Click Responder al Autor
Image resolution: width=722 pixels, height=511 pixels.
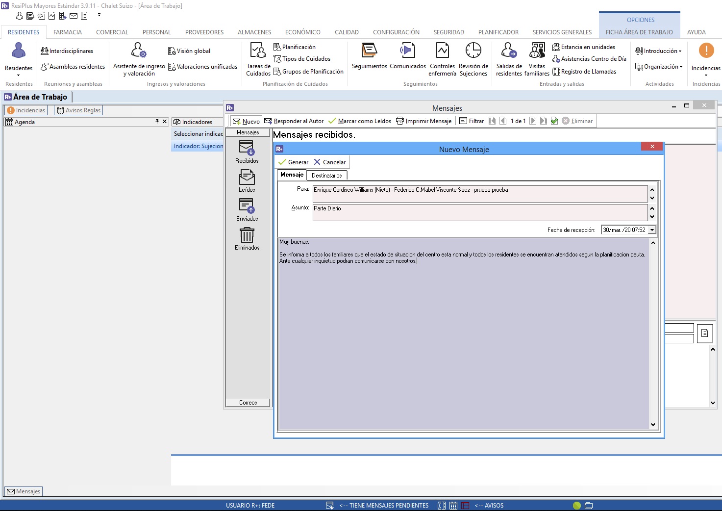[294, 121]
